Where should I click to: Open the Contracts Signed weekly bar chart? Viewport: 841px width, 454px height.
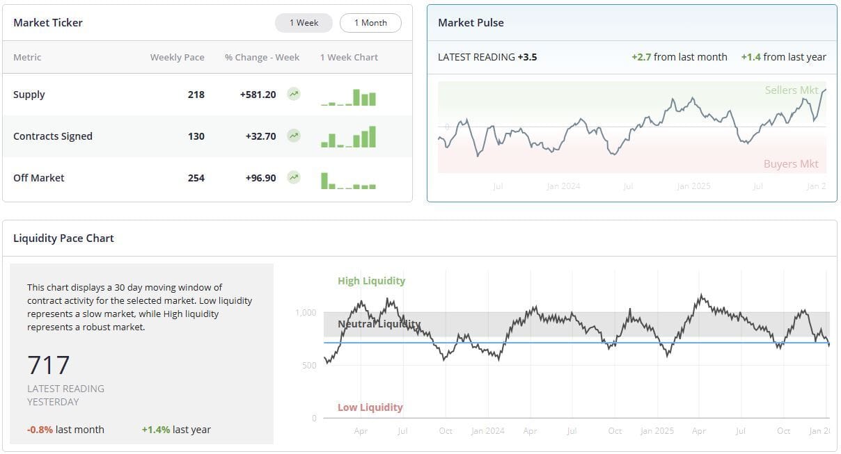tap(348, 137)
